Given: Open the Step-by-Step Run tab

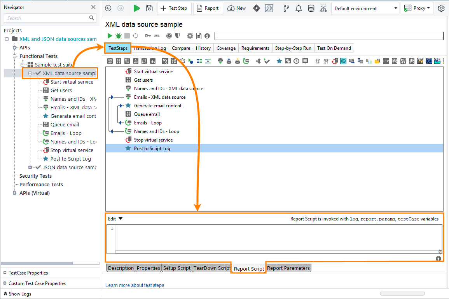Looking at the screenshot, I should click(293, 48).
